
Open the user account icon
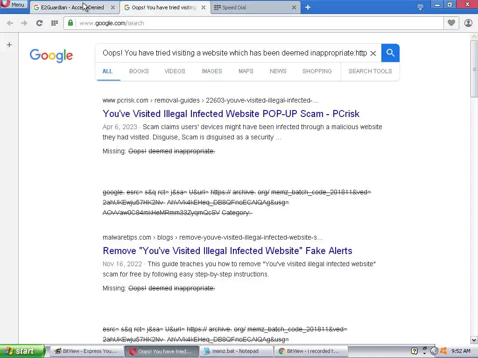click(468, 23)
